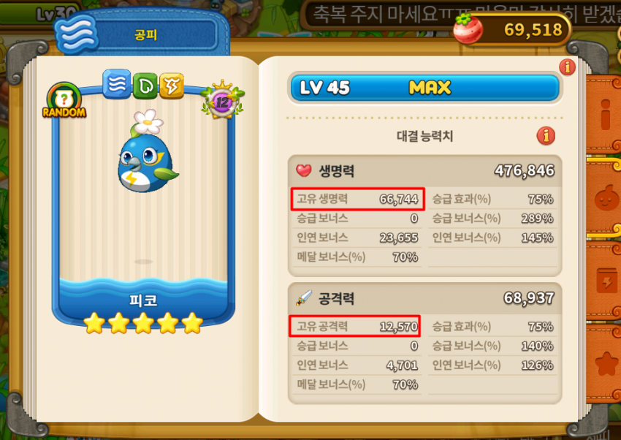Click the strawberry currency icon
Viewport: 621px width, 440px height.
coord(468,29)
